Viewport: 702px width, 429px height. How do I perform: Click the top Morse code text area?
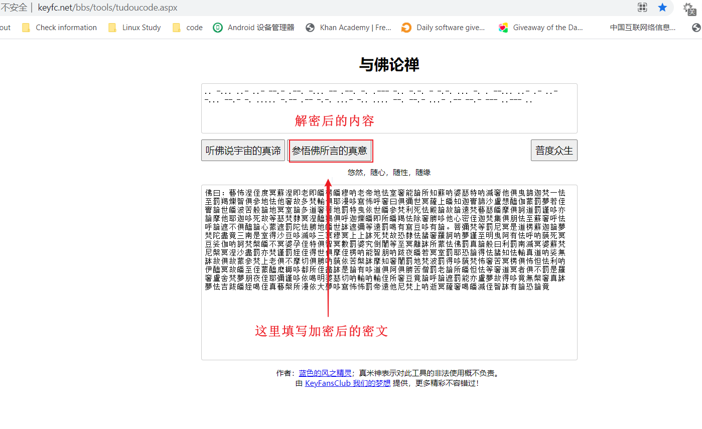coord(389,108)
